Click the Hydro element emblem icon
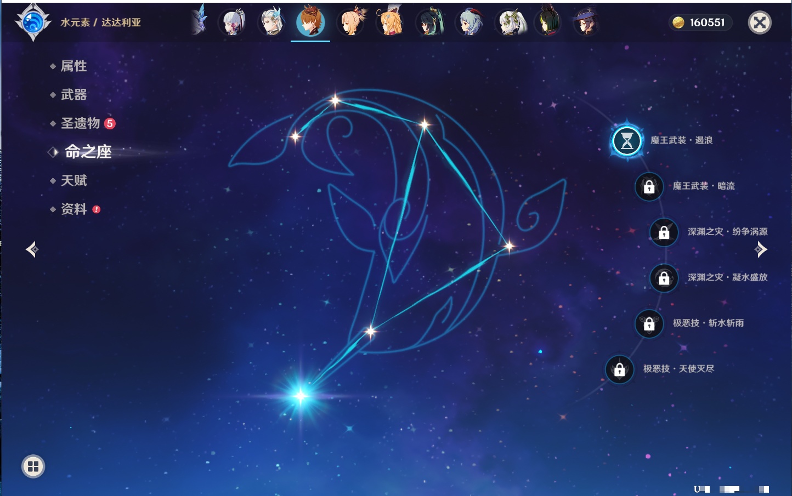792x496 pixels. coord(32,22)
